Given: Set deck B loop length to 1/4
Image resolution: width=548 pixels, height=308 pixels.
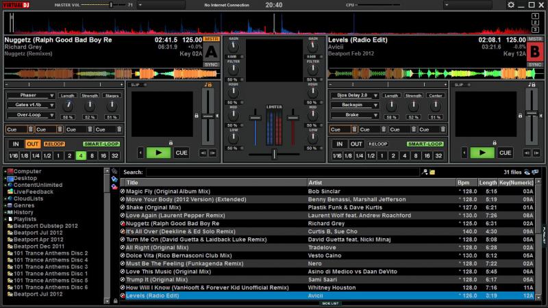Looking at the screenshot, I should click(x=359, y=156).
